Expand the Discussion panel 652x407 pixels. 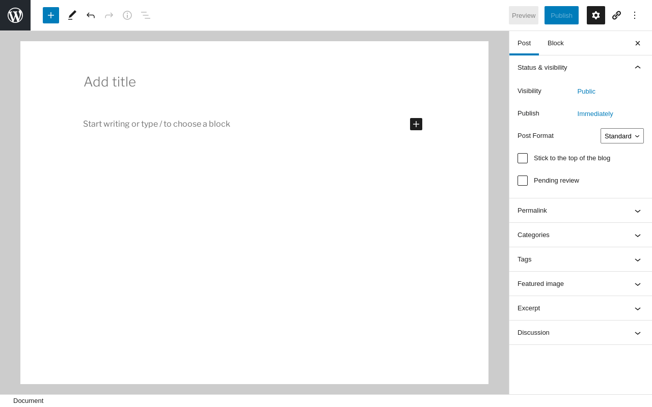tap(581, 333)
